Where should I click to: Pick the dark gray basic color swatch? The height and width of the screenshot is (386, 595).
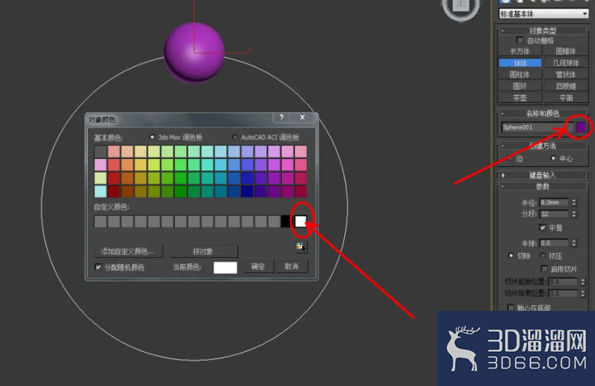tap(100, 152)
